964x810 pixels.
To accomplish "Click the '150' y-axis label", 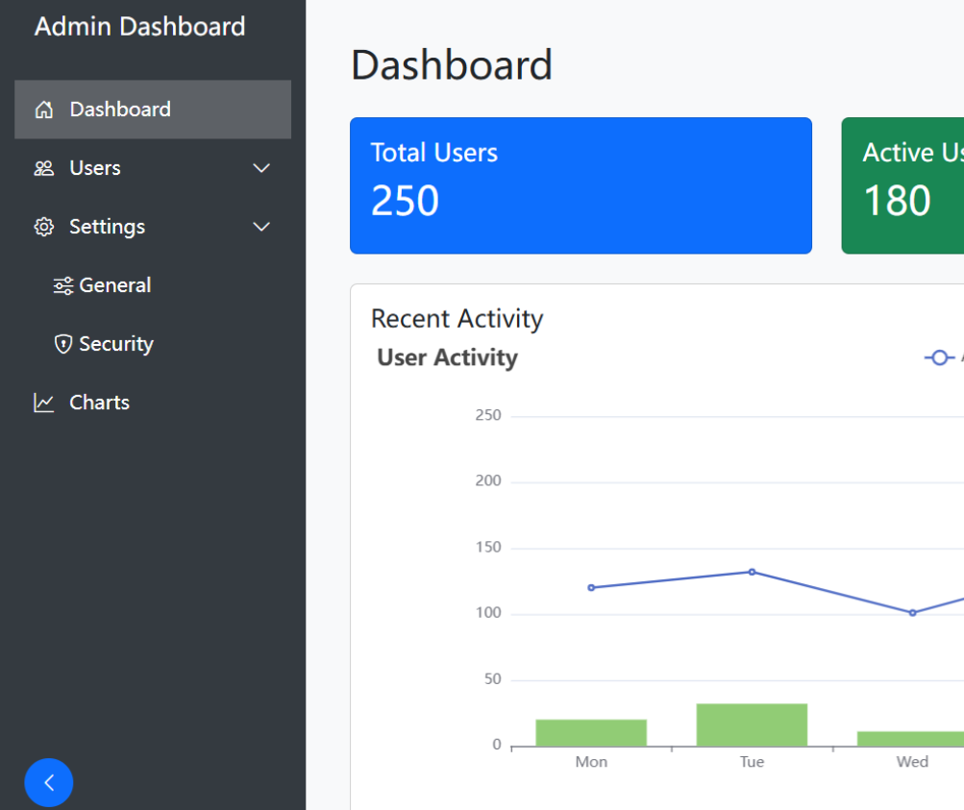I will [x=488, y=547].
